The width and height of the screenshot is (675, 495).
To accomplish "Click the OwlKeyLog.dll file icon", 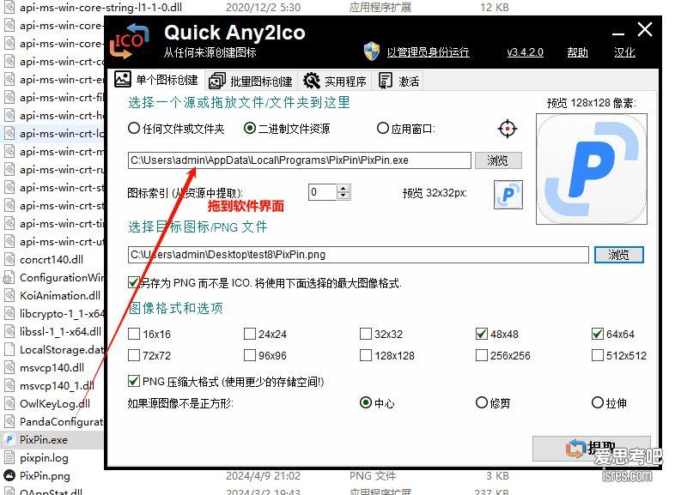I will point(9,403).
